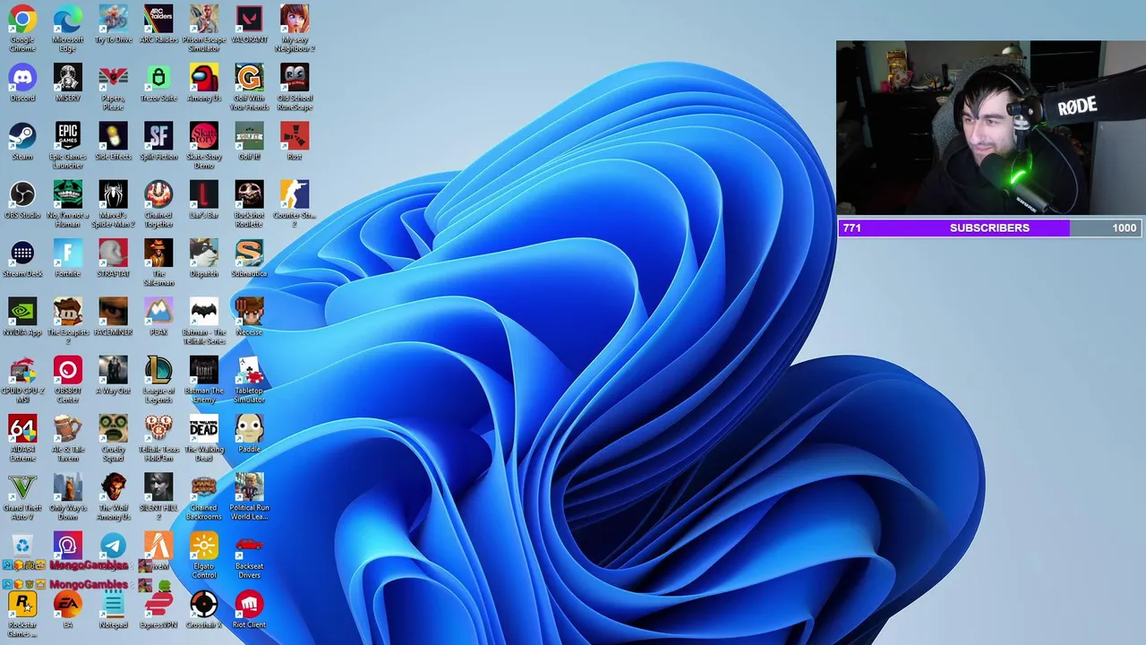Select the Among Us icon
1146x645 pixels.
(x=204, y=77)
